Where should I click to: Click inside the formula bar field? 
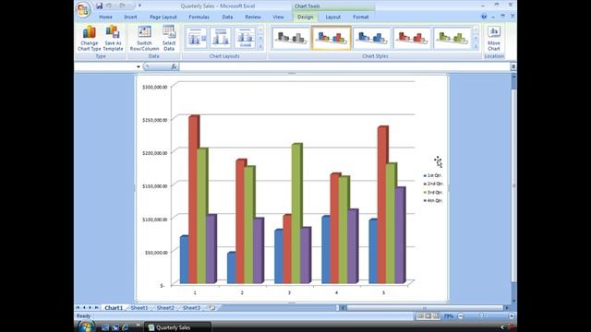coord(344,66)
